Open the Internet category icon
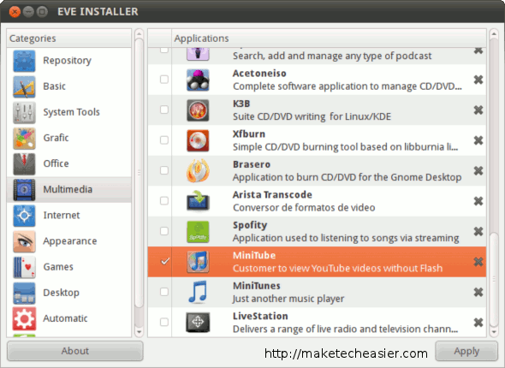 point(24,216)
